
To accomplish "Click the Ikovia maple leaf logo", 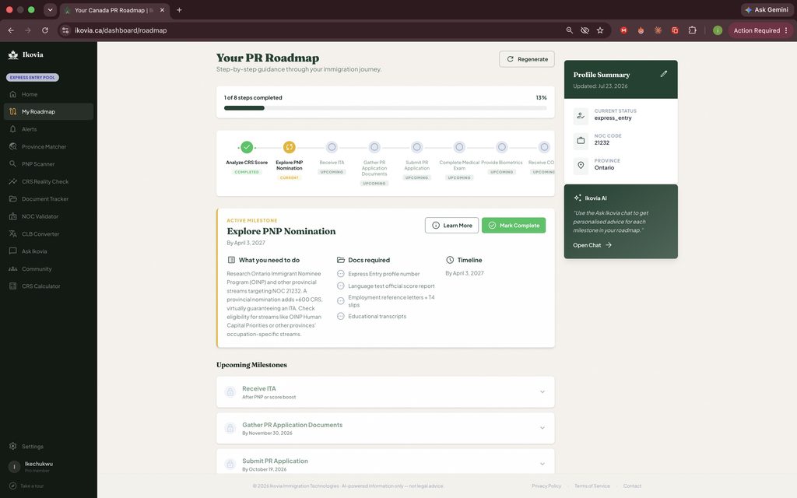I will (x=13, y=55).
